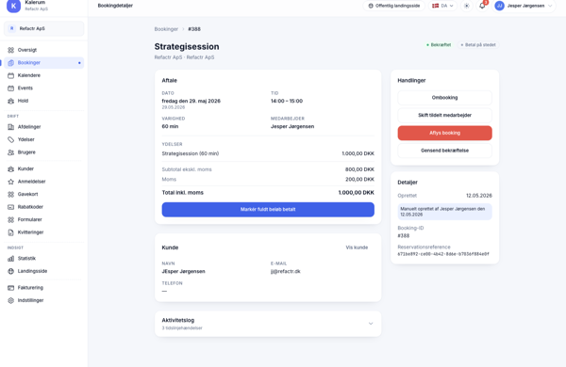Open the notifications bell
Viewport: 566px width, 367px height.
click(x=482, y=6)
